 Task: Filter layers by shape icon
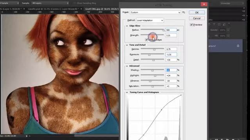click(219, 24)
